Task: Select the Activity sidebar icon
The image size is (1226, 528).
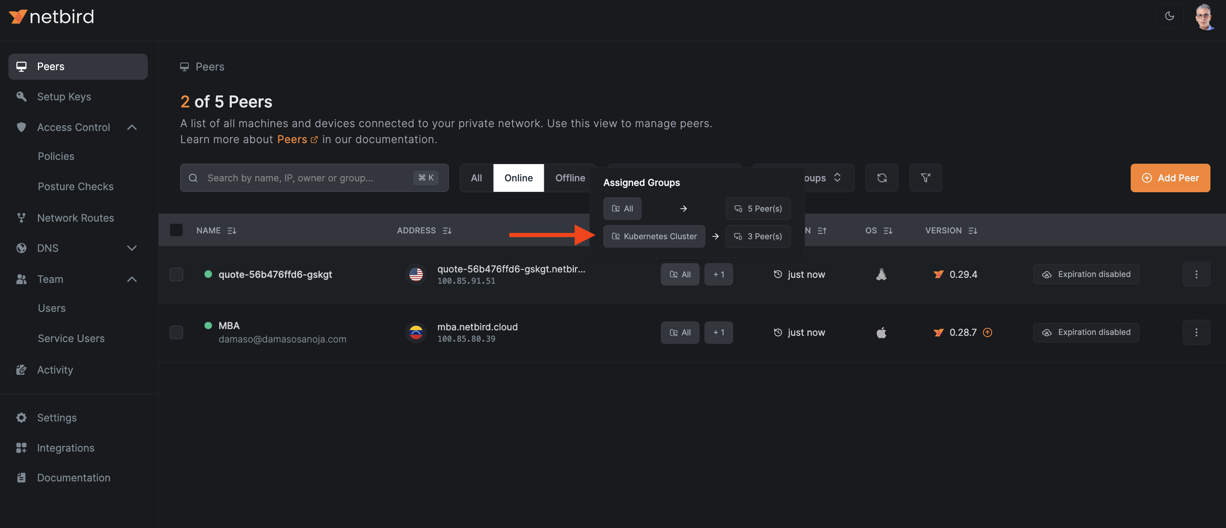Action: tap(21, 370)
